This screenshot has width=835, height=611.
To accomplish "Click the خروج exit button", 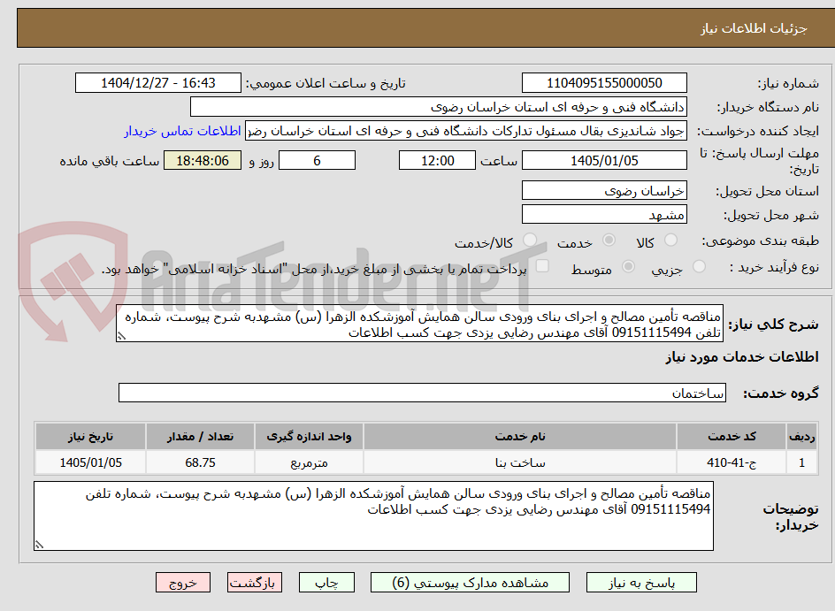I will point(182,583).
